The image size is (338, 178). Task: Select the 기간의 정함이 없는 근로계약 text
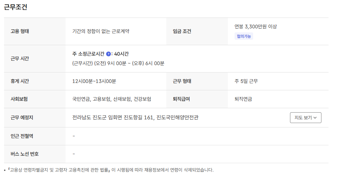101,31
